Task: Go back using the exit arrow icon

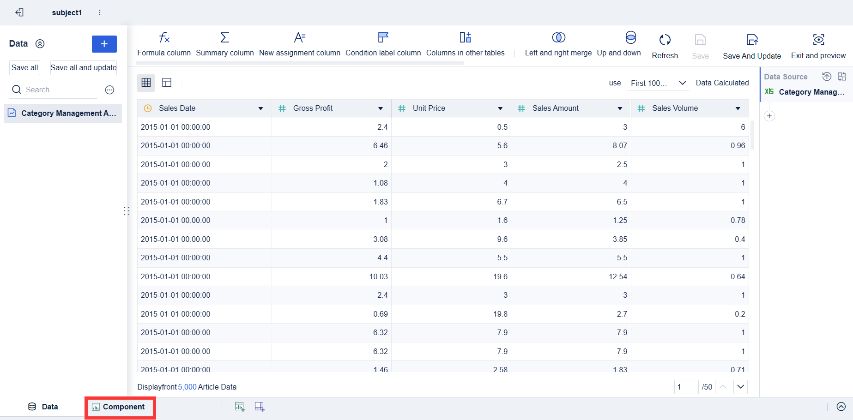Action: point(19,12)
